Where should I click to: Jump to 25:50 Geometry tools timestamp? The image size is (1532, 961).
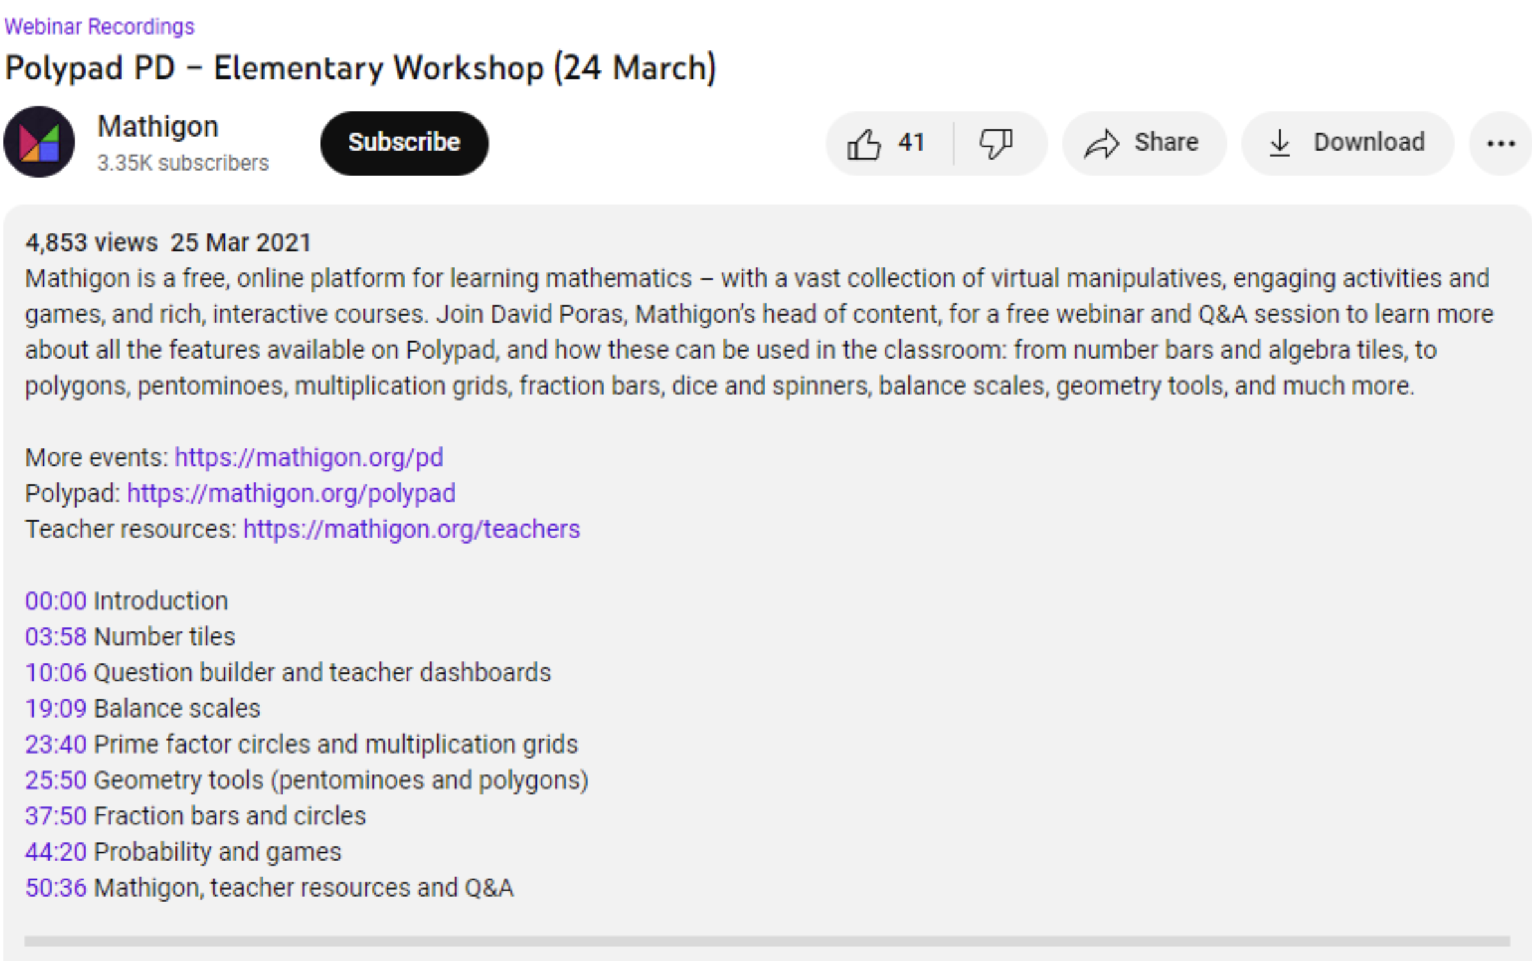[55, 780]
